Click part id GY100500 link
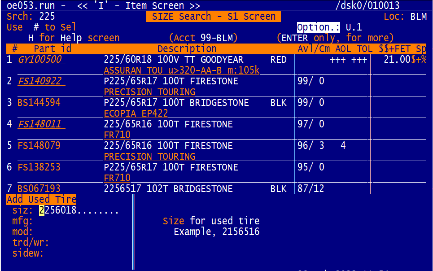 point(39,60)
